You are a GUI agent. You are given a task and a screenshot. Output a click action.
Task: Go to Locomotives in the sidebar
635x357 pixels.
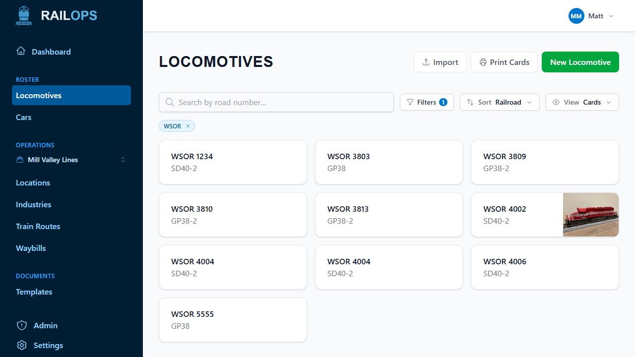click(71, 95)
